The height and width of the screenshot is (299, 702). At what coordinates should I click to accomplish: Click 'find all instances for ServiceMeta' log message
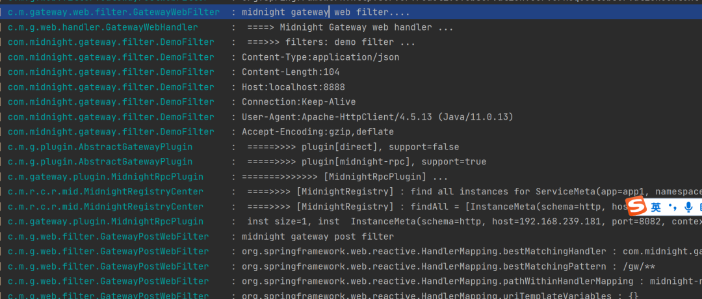474,192
